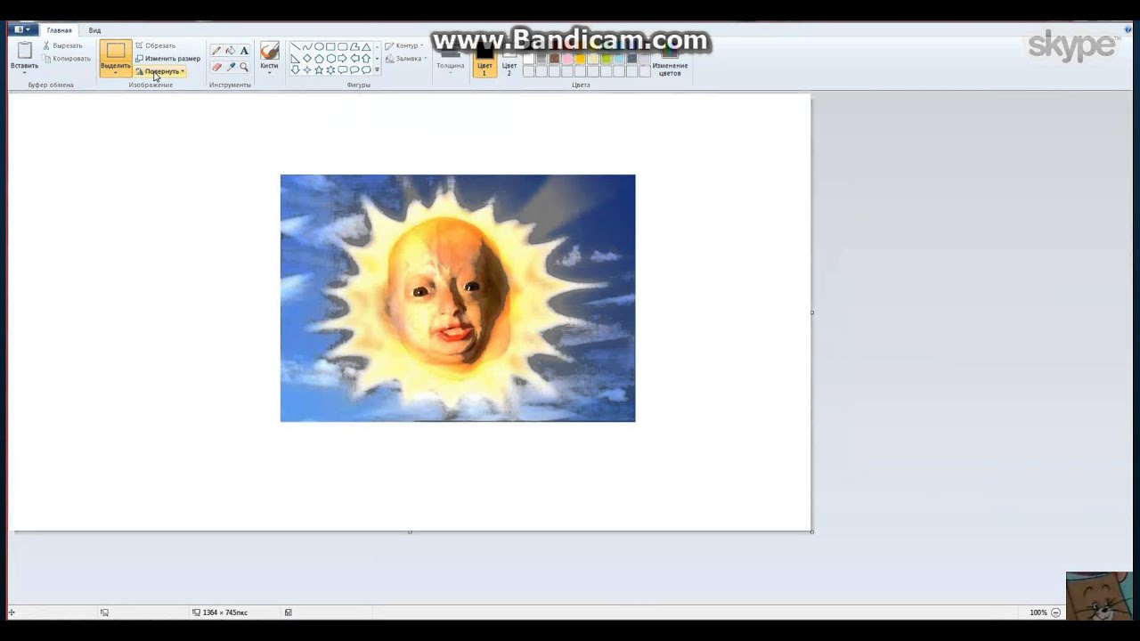1140x641 pixels.
Task: Click the 100% zoom level text
Action: click(1038, 613)
